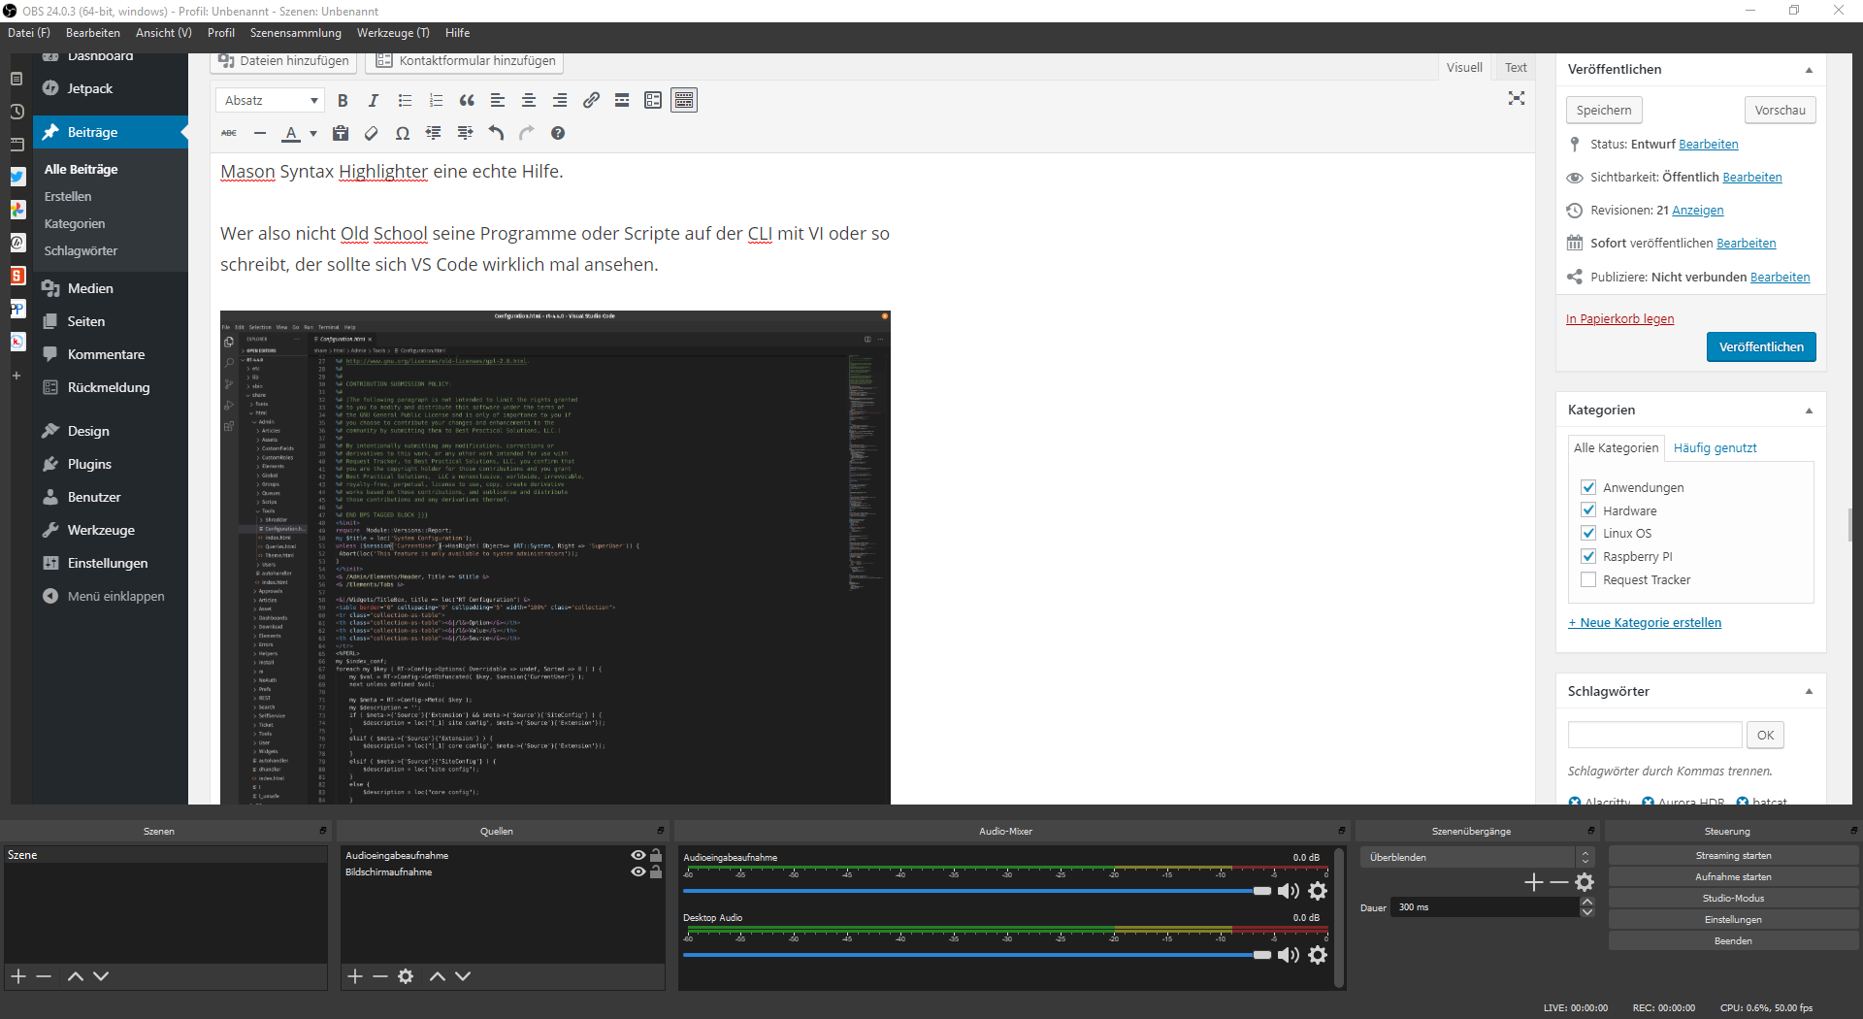1863x1019 pixels.
Task: Click the blue Veröffentlichen button
Action: coord(1760,347)
